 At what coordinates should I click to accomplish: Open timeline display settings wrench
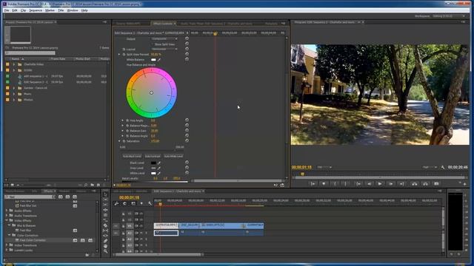150,204
